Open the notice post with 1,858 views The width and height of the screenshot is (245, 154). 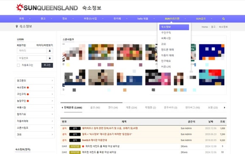coord(110,128)
